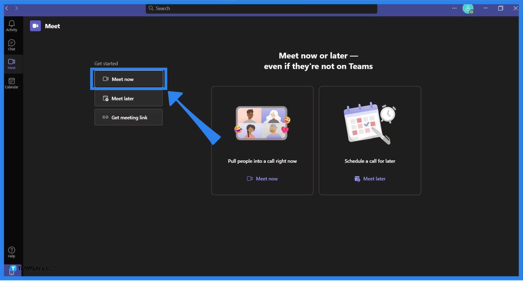Viewport: 523px width, 281px height.
Task: Open the More options ellipsis menu
Action: click(x=454, y=8)
